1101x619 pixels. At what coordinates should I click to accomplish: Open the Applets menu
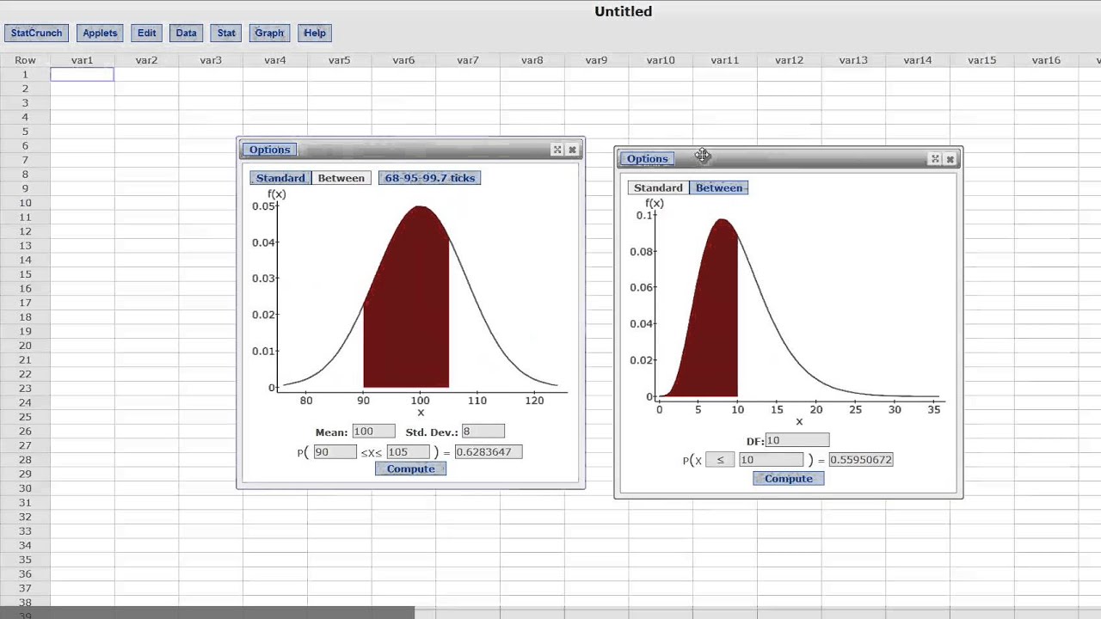click(x=100, y=33)
